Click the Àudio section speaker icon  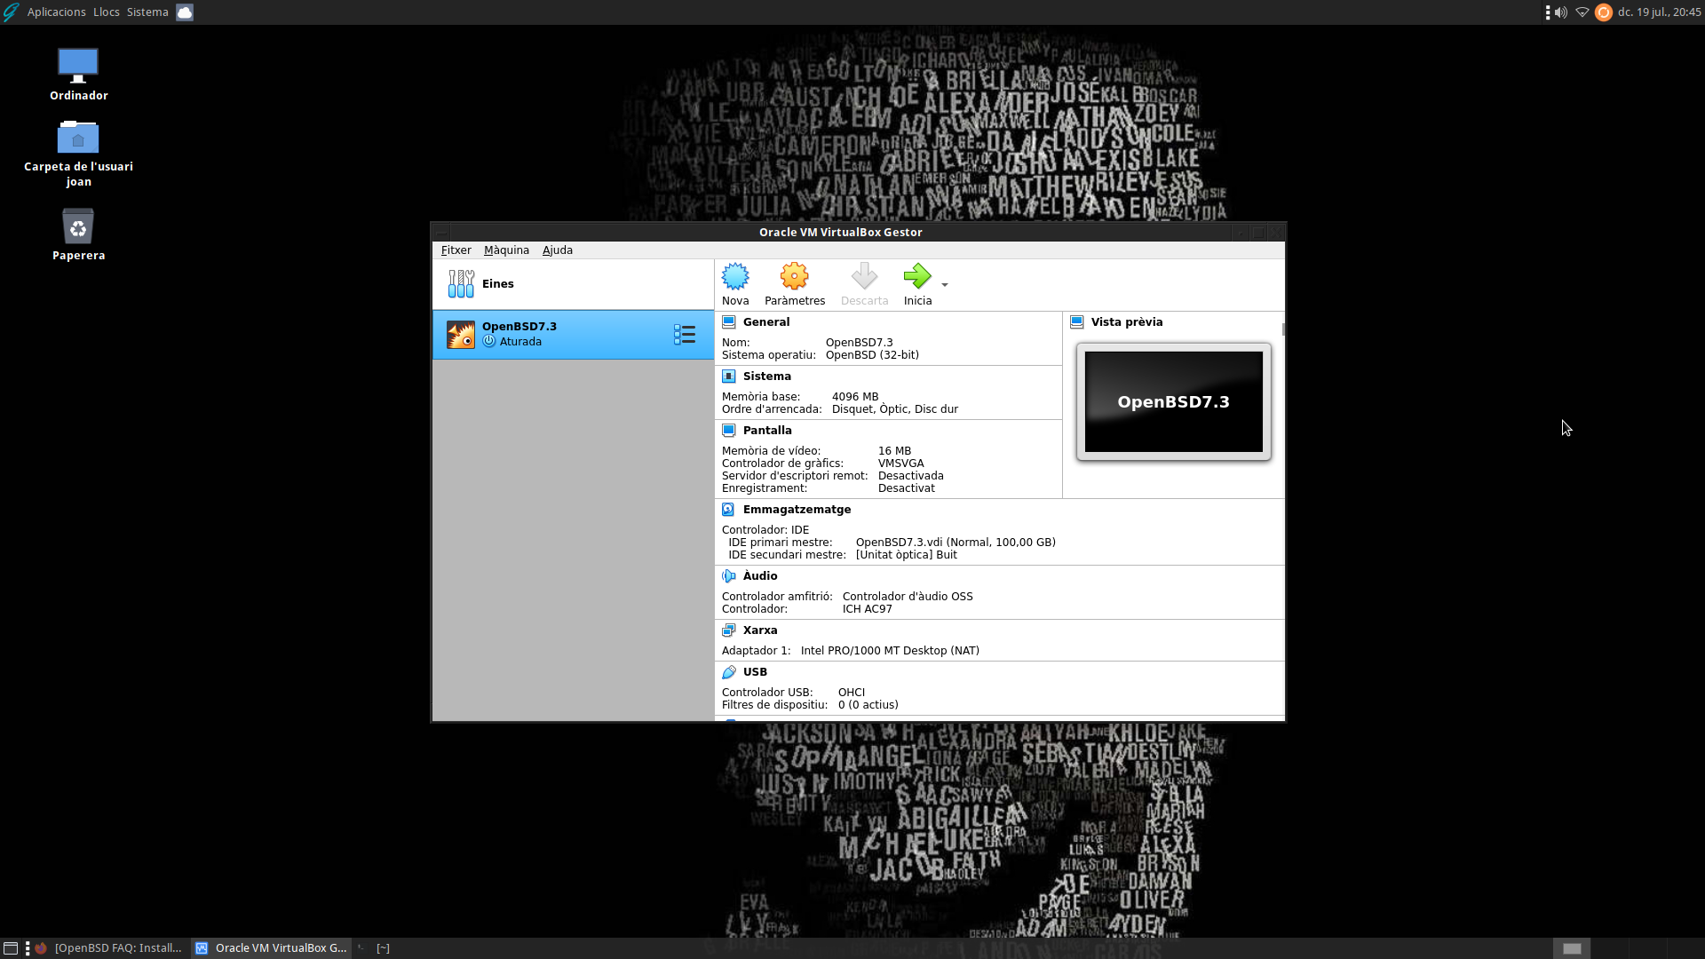tap(729, 576)
